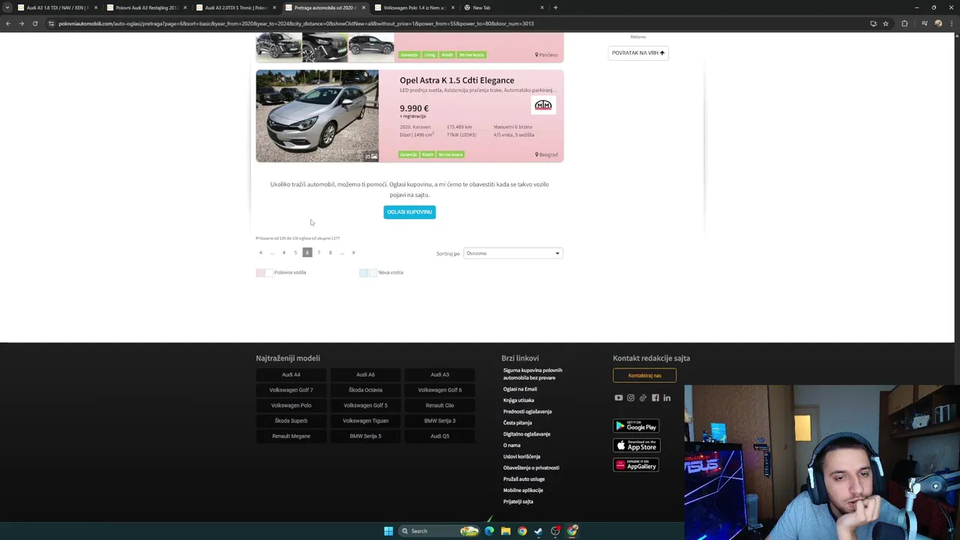Open the Uslovi korišćenja quick link
The image size is (960, 540).
pos(522,457)
